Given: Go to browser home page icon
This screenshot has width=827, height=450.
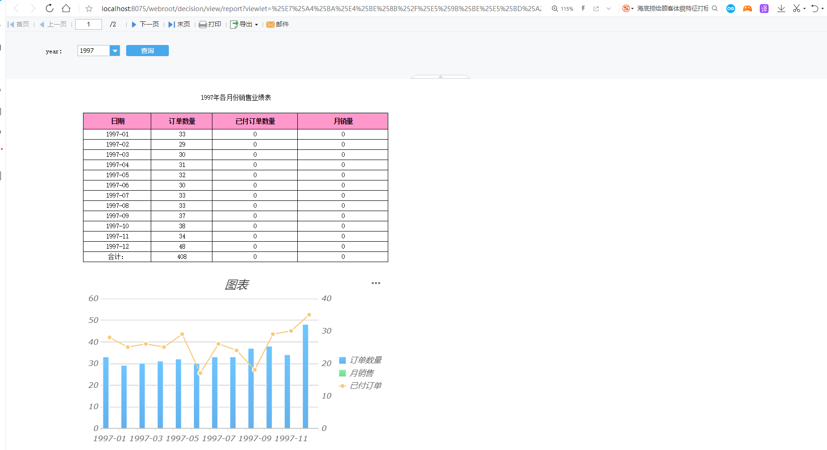Looking at the screenshot, I should (66, 8).
